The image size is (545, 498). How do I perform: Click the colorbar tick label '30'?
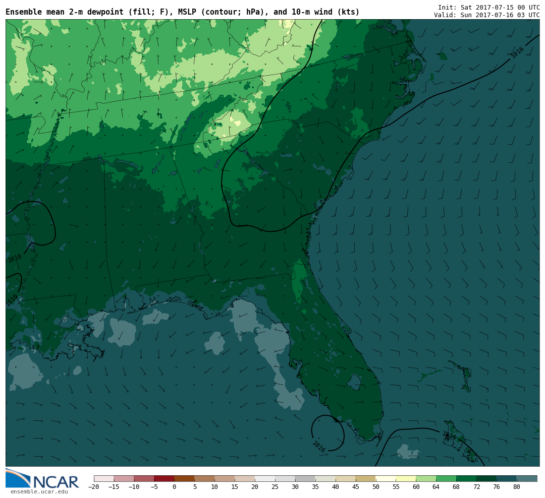point(295,487)
